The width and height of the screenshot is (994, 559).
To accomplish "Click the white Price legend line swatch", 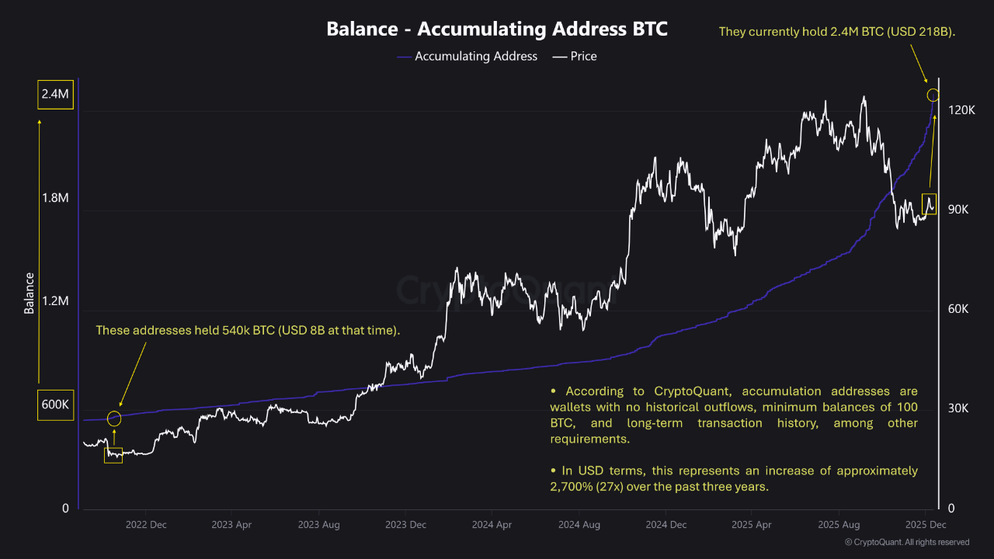I will [x=558, y=56].
